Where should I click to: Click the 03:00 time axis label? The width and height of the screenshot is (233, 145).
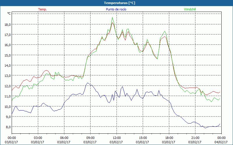(x=38, y=138)
